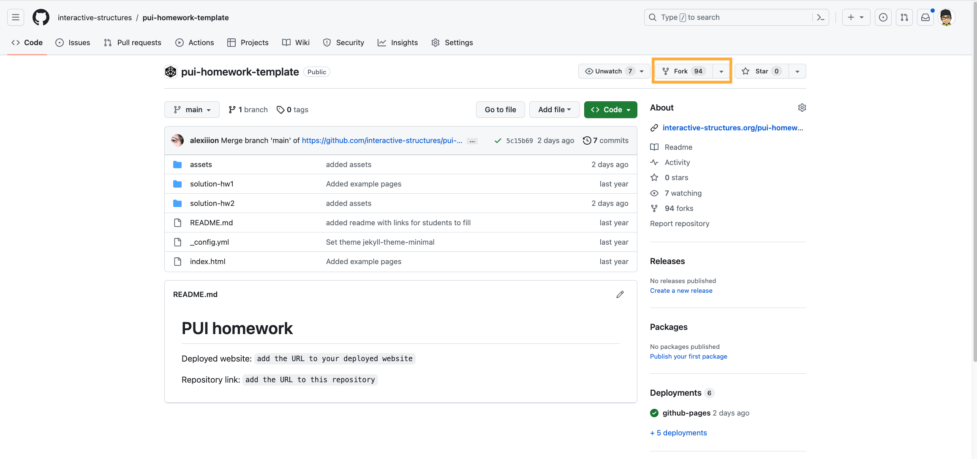Open the repository Settings tab
The width and height of the screenshot is (977, 459).
click(452, 43)
